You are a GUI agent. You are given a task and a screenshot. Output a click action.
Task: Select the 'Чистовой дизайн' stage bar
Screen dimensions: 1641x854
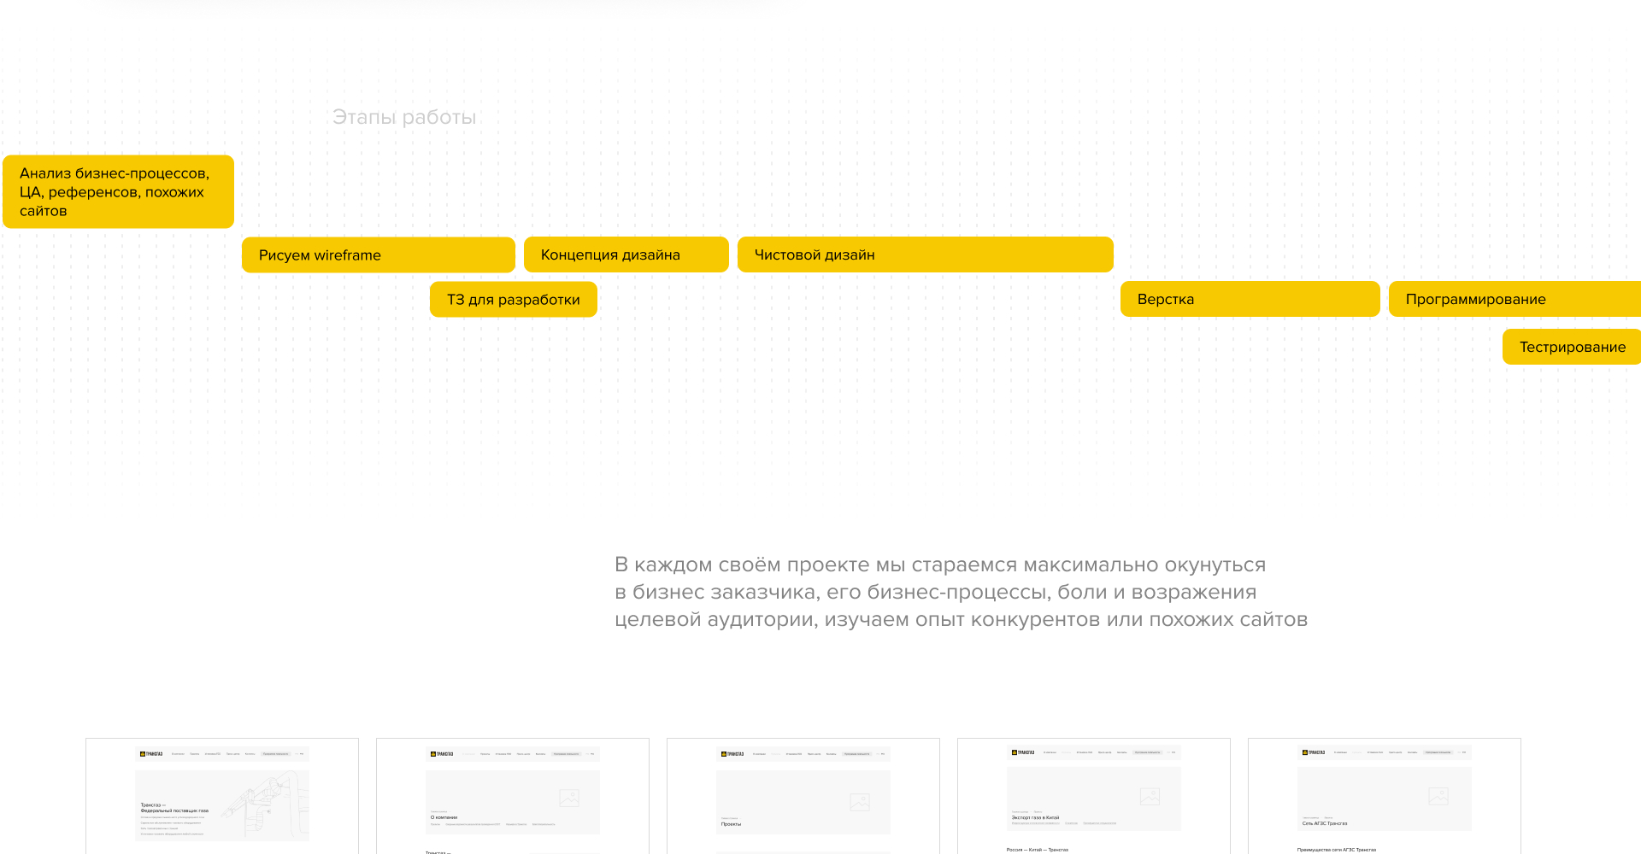pyautogui.click(x=925, y=254)
